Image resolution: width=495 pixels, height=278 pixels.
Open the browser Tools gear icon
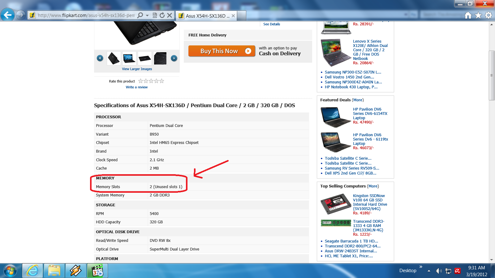click(489, 15)
